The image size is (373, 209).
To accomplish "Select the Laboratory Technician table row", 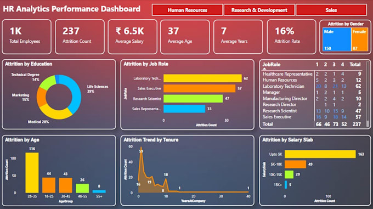I will (312, 86).
